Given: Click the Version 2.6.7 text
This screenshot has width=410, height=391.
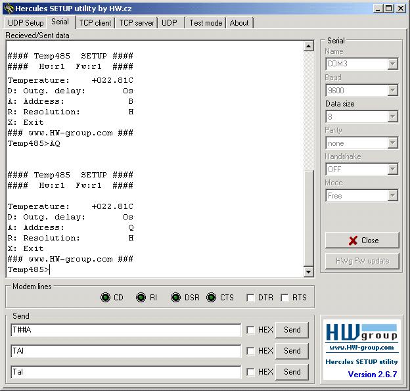Looking at the screenshot, I should (x=372, y=375).
